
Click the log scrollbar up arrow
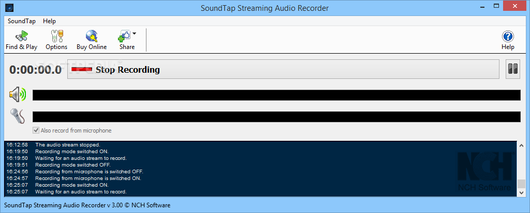(522, 145)
